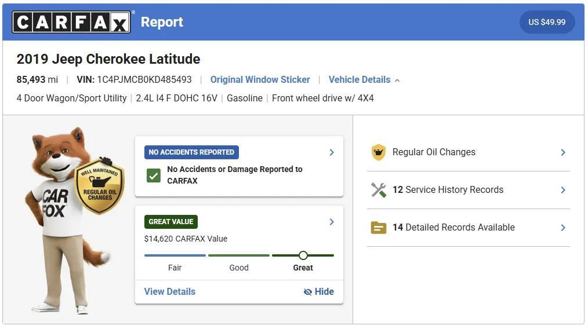
Task: Open the 14 Detailed Records Available row
Action: (469, 228)
